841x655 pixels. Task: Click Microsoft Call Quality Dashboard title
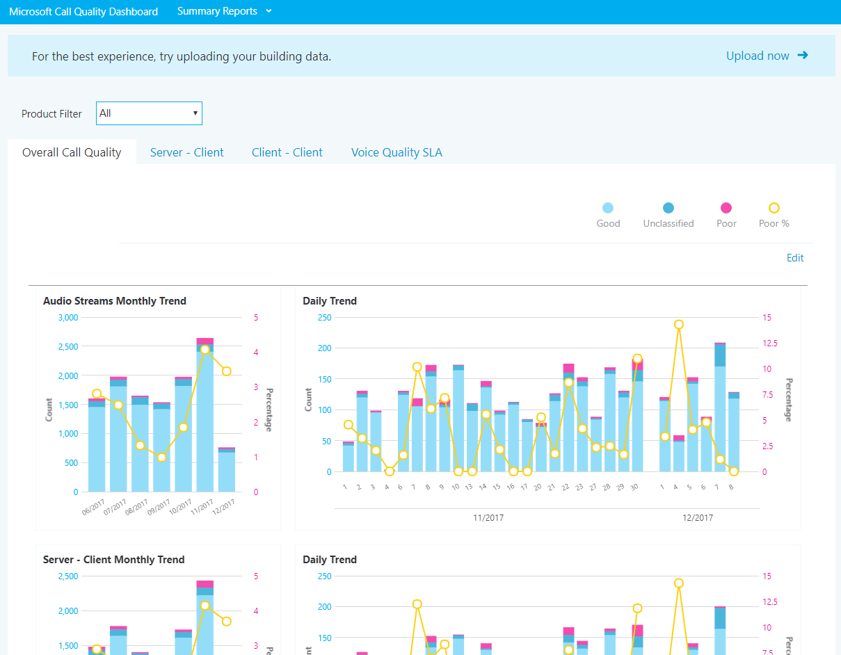point(83,12)
